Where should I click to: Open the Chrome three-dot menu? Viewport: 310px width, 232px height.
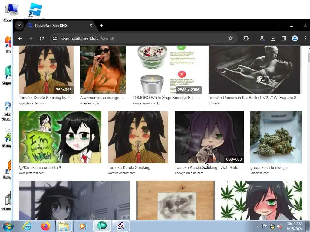tap(306, 38)
